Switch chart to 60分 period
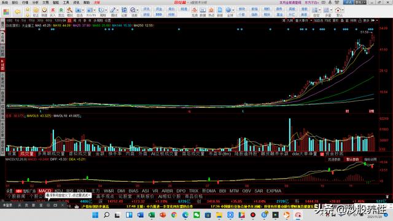 tap(49, 20)
